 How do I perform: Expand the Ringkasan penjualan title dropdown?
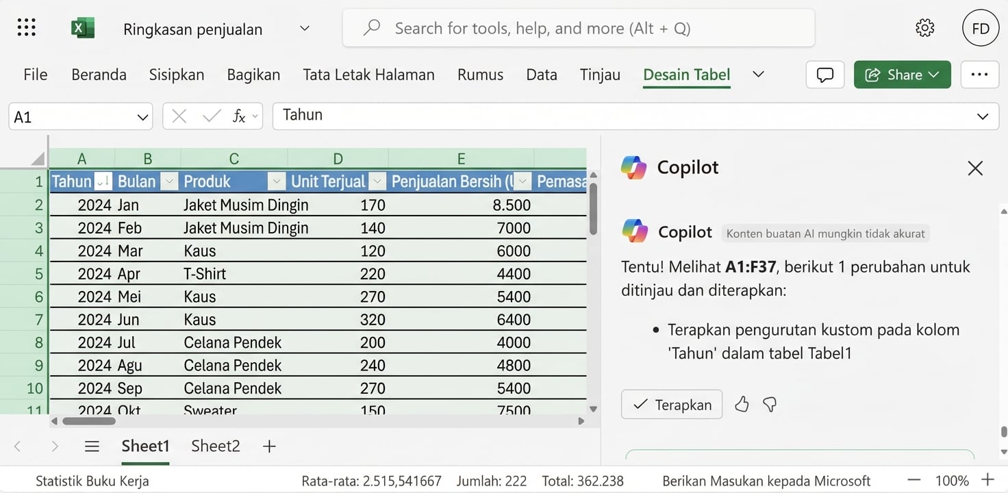coord(304,29)
